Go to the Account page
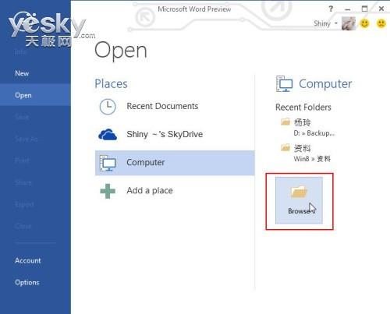Screen dimensions: 390x314 tap(28, 260)
